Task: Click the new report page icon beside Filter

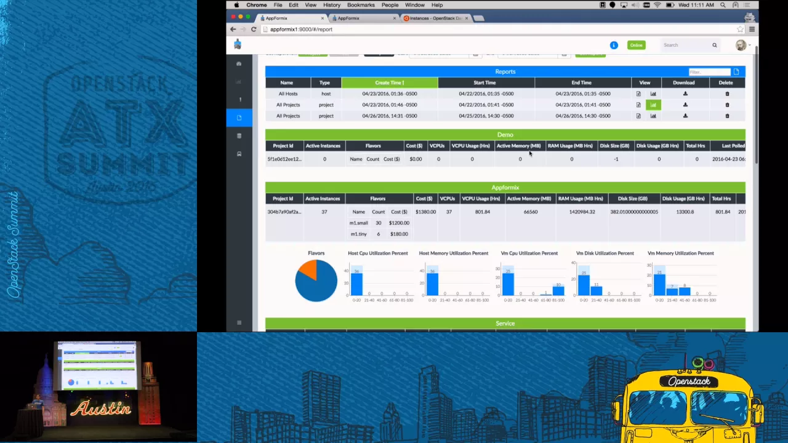Action: 736,72
